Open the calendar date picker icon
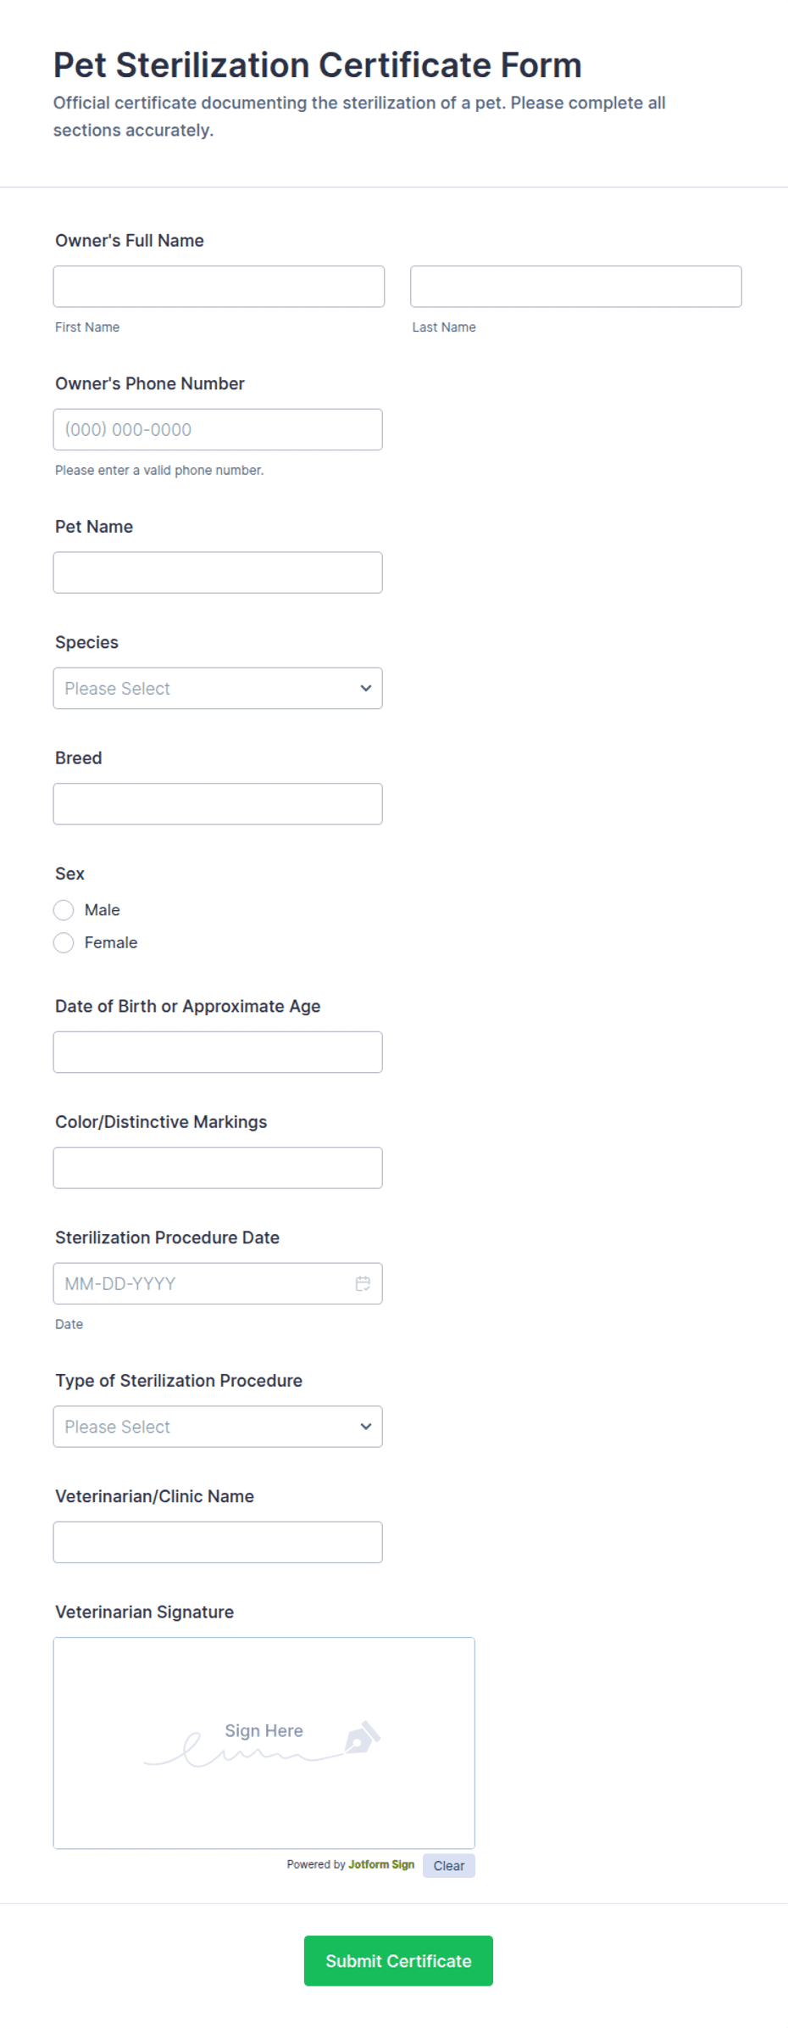 pos(363,1283)
